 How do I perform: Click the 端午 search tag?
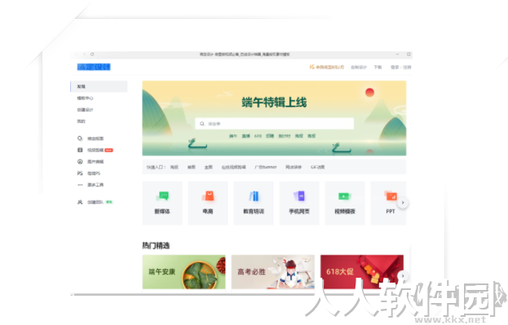pyautogui.click(x=233, y=136)
